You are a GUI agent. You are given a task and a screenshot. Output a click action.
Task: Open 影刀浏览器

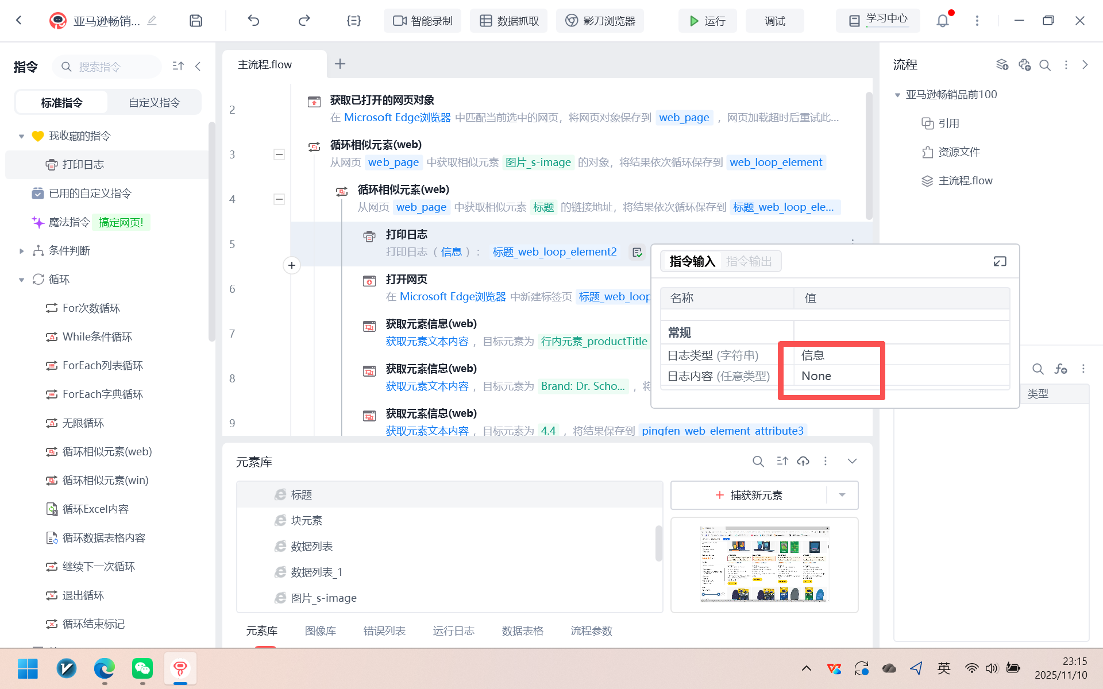pos(600,21)
